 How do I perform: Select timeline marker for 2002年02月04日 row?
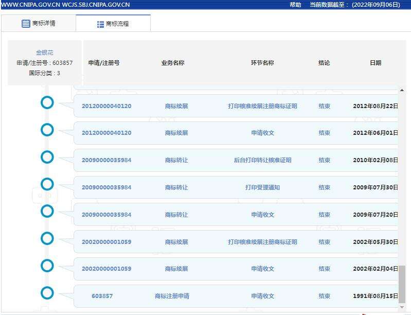click(x=47, y=266)
